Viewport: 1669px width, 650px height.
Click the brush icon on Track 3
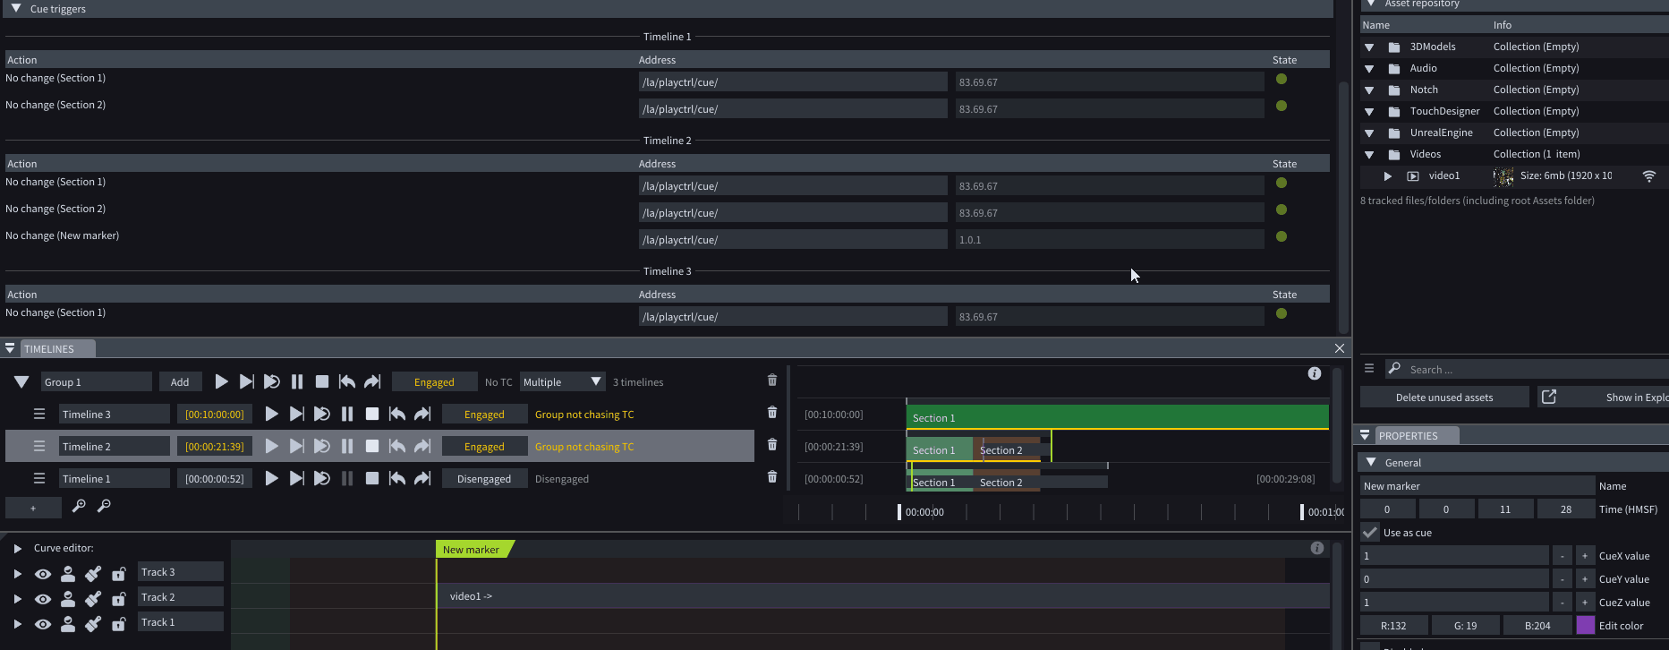tap(93, 574)
